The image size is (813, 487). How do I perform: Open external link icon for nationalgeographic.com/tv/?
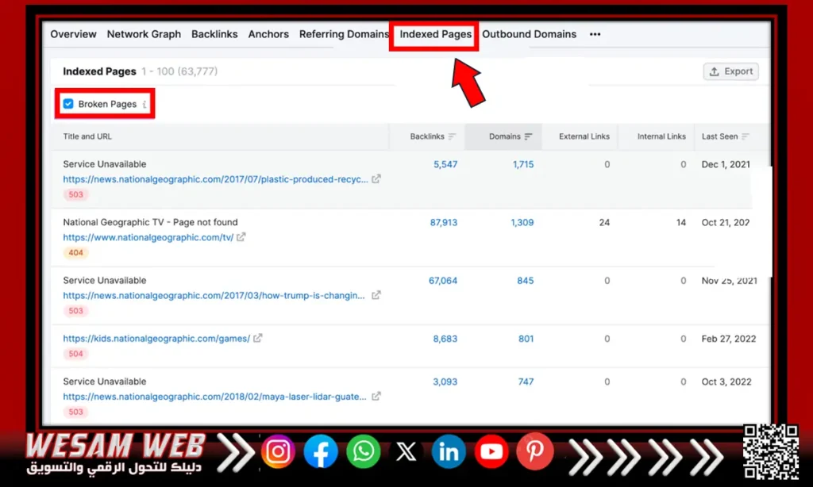click(241, 237)
